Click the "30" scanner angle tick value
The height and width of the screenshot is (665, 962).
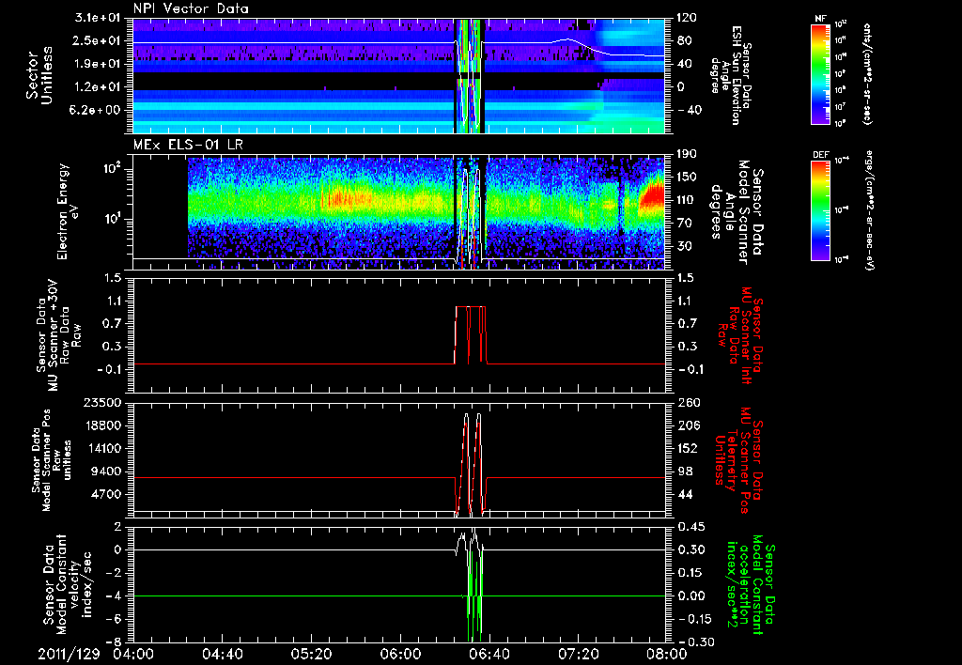(685, 247)
